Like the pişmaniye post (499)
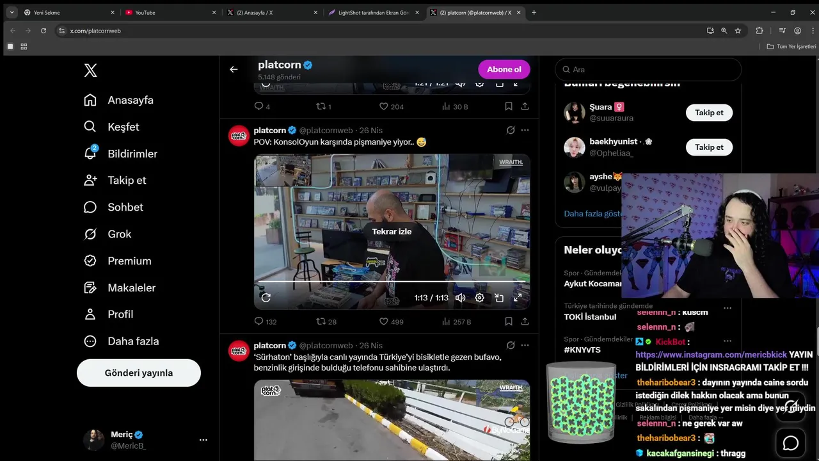 pyautogui.click(x=391, y=321)
